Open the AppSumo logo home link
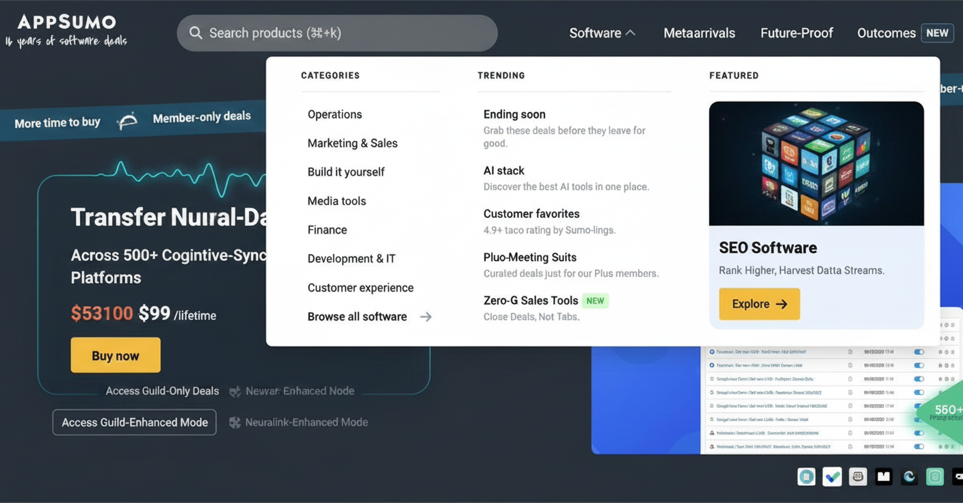 [x=67, y=31]
